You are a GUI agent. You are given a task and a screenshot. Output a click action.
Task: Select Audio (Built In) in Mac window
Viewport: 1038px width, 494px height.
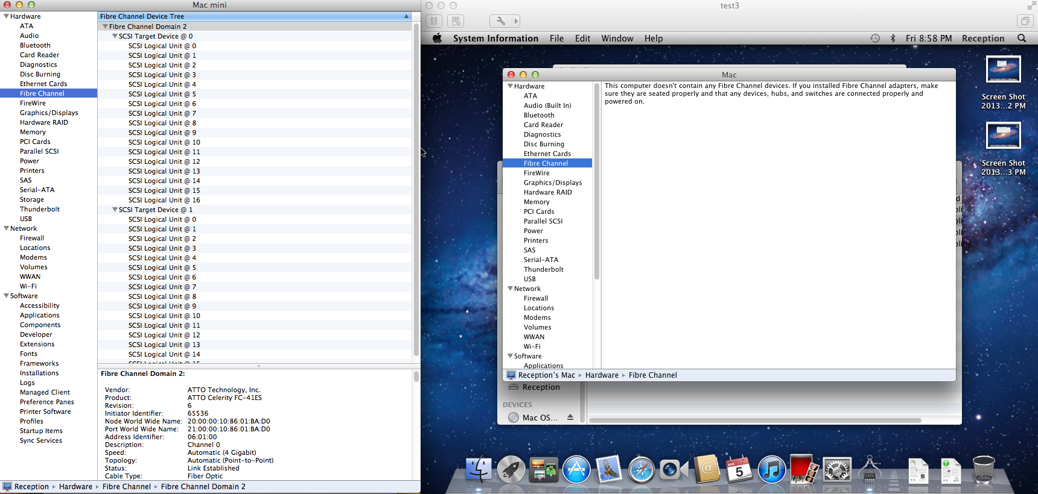[x=547, y=105]
